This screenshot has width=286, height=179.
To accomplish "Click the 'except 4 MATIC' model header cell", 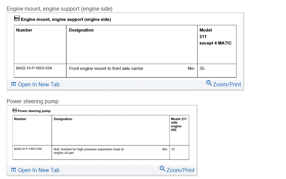I will [216, 43].
